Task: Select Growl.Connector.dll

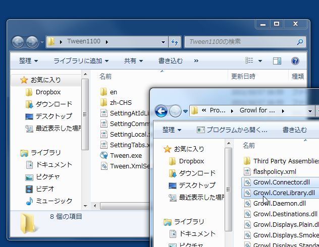Action: pyautogui.click(x=280, y=182)
